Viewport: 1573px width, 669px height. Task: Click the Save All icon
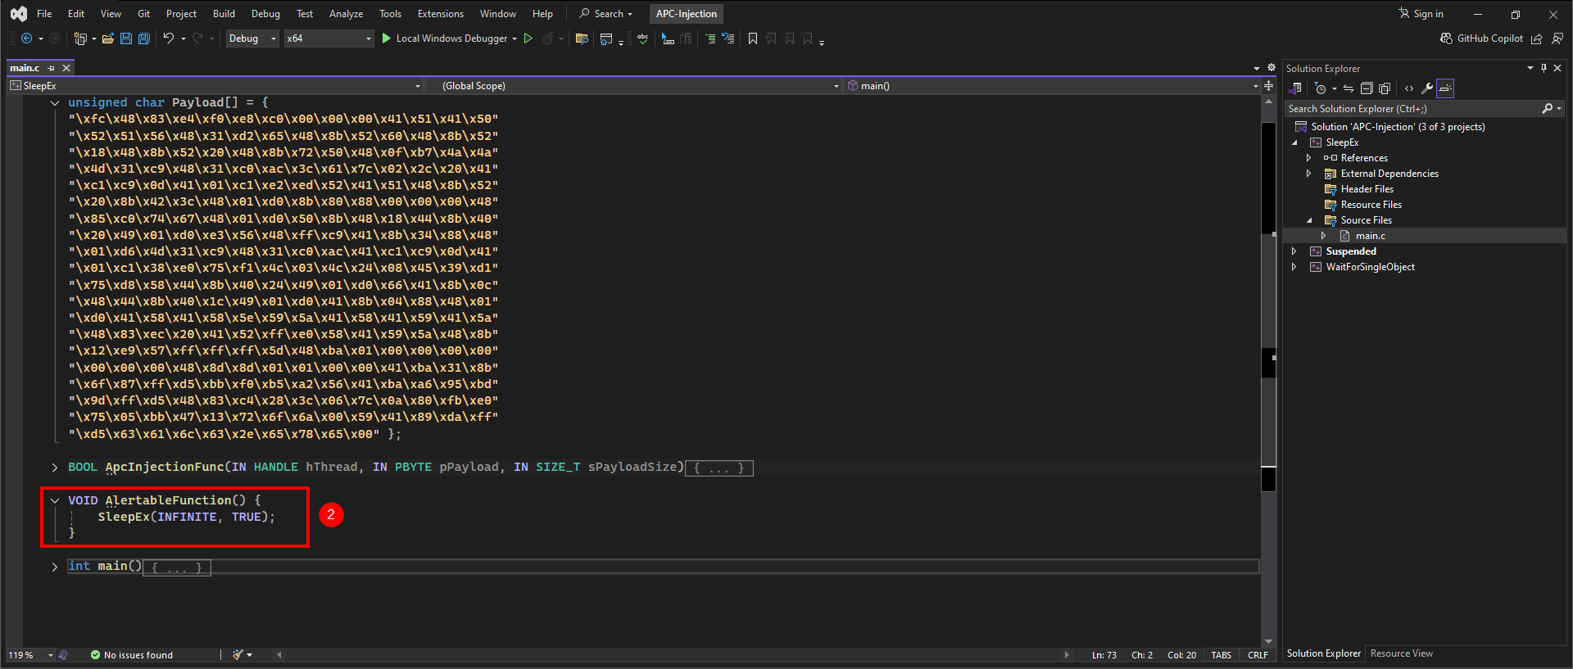[x=144, y=38]
